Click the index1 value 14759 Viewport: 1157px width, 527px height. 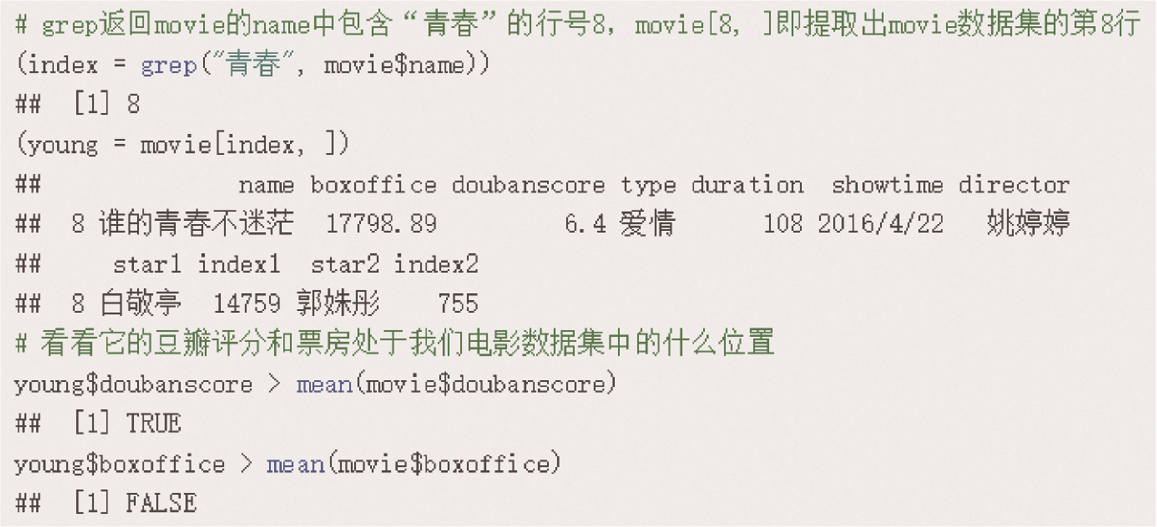coord(247,303)
